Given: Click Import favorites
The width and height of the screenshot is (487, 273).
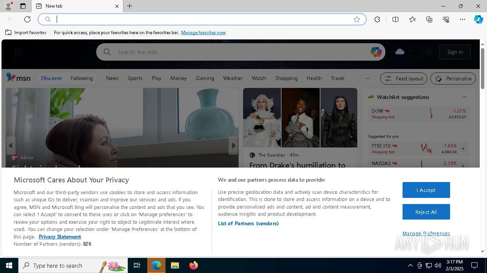Looking at the screenshot, I should (x=26, y=33).
